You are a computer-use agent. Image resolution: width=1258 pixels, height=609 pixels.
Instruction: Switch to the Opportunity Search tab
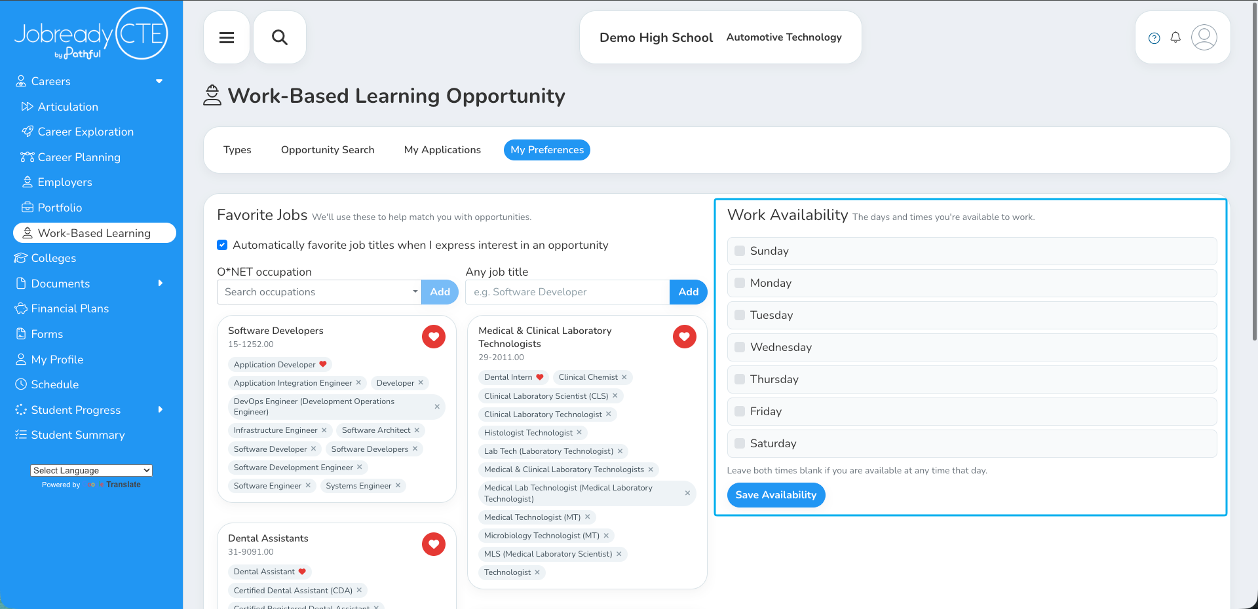328,150
